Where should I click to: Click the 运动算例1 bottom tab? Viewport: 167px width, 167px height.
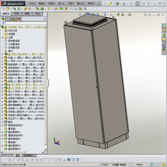pos(29,155)
